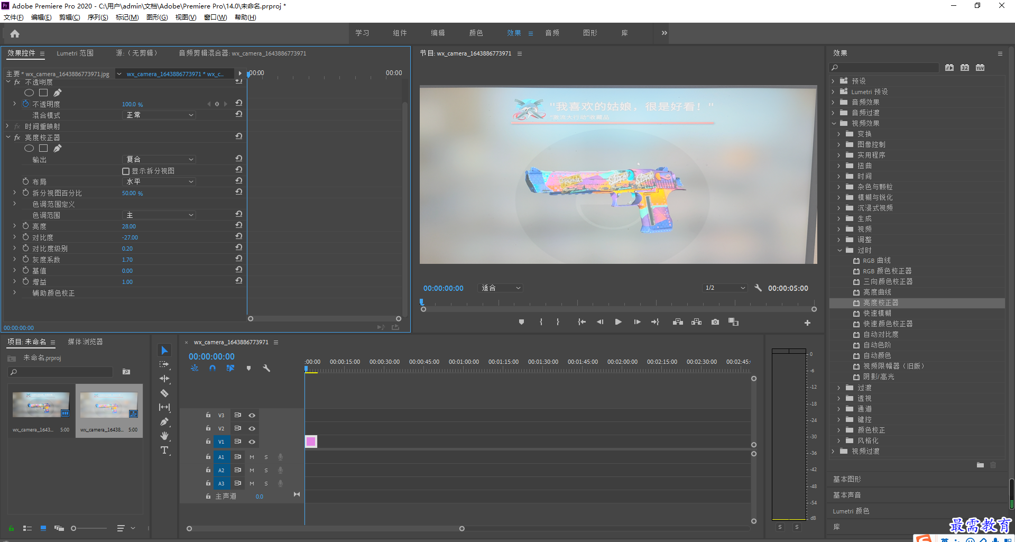
Task: Open the 文件 menu
Action: 14,17
